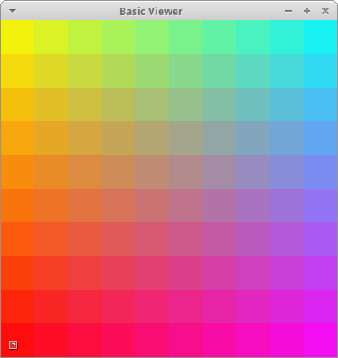Select the pure yellow top-left corner swatch
This screenshot has width=338, height=358.
18,37
